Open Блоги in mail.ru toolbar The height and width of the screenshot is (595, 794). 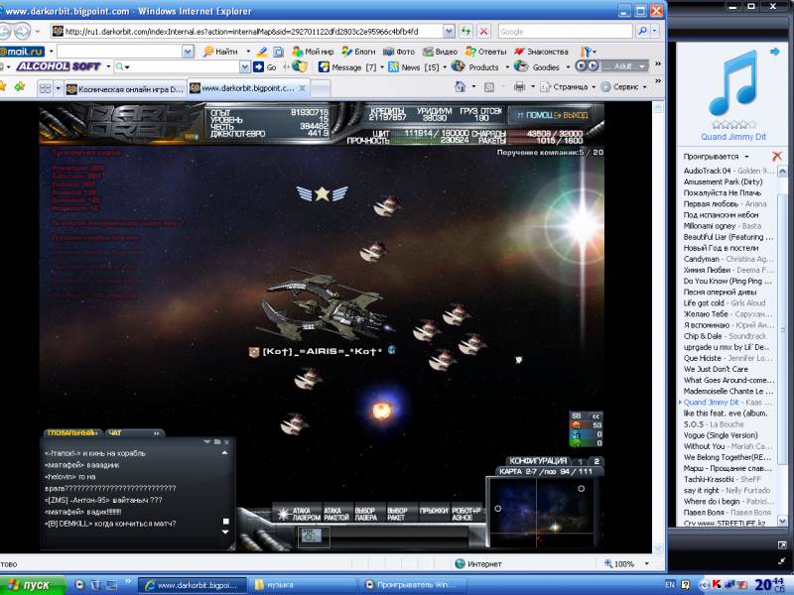[358, 52]
